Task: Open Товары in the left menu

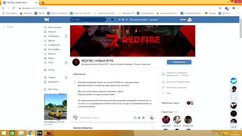Action: coord(52,77)
